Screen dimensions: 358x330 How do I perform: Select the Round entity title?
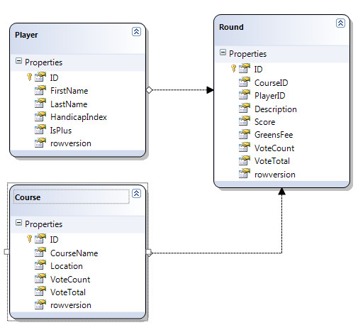pos(231,27)
